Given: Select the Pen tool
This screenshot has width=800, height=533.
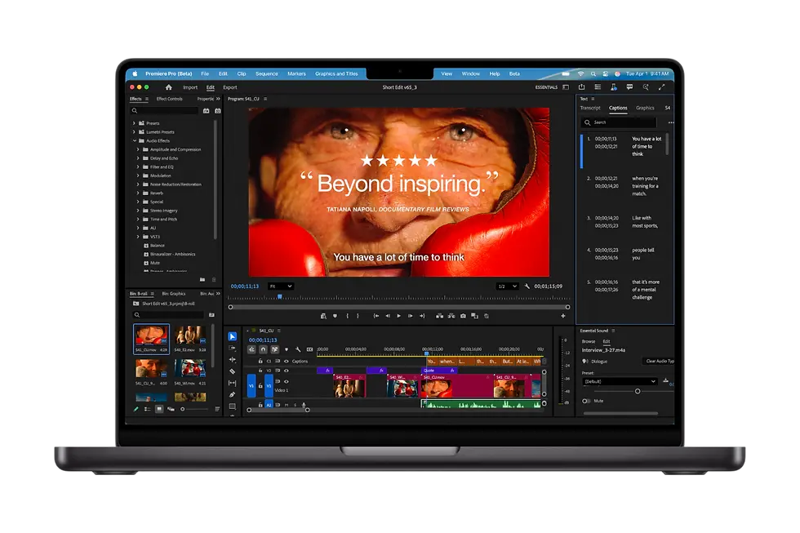Looking at the screenshot, I should (232, 395).
